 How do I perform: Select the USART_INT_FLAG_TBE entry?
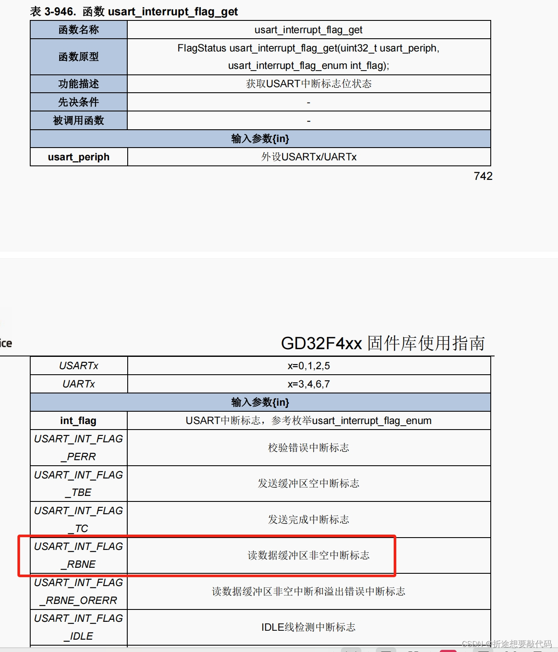tap(78, 484)
